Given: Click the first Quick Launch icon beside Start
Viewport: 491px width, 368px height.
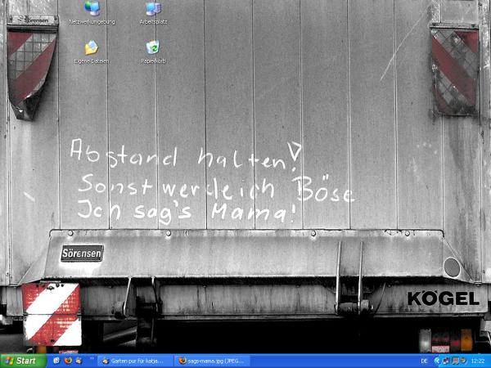Looking at the screenshot, I should (56, 360).
